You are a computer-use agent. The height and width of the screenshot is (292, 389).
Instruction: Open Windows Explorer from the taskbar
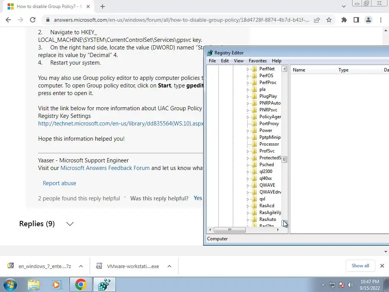click(x=34, y=284)
